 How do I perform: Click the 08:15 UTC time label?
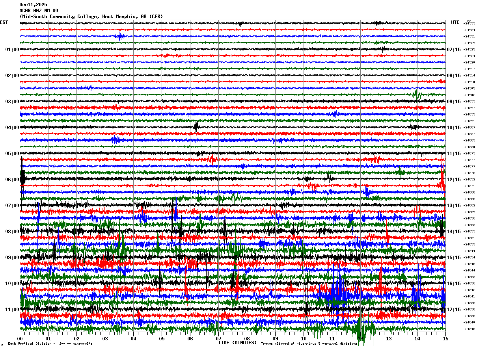pos(454,76)
